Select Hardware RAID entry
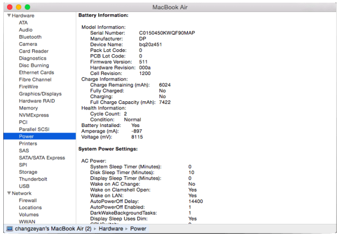The width and height of the screenshot is (340, 237). 37,101
